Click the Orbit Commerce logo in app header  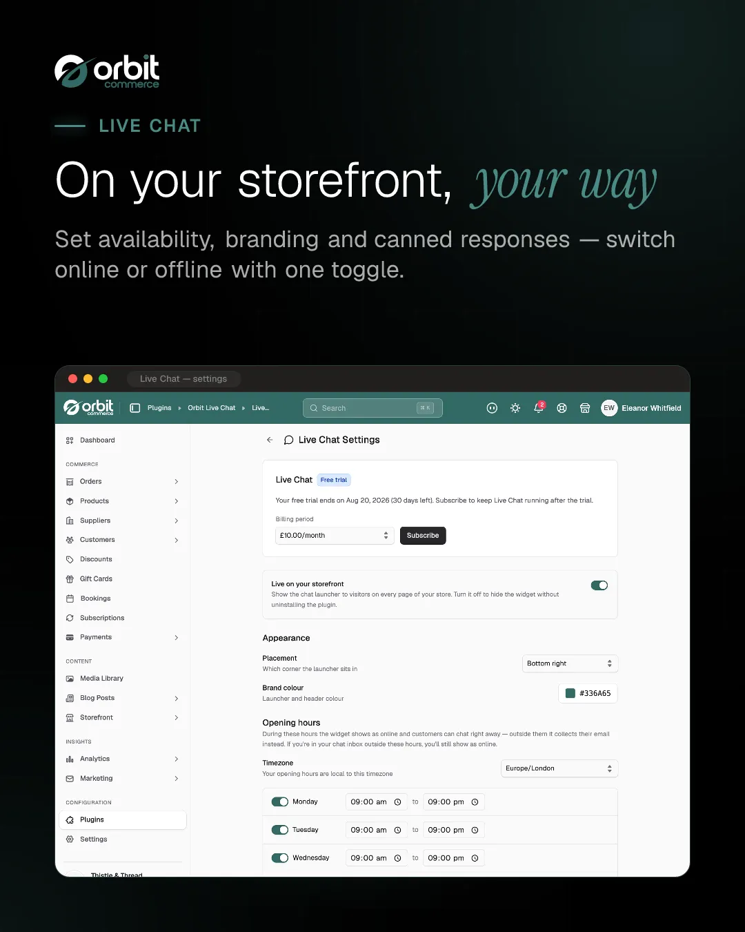[89, 407]
